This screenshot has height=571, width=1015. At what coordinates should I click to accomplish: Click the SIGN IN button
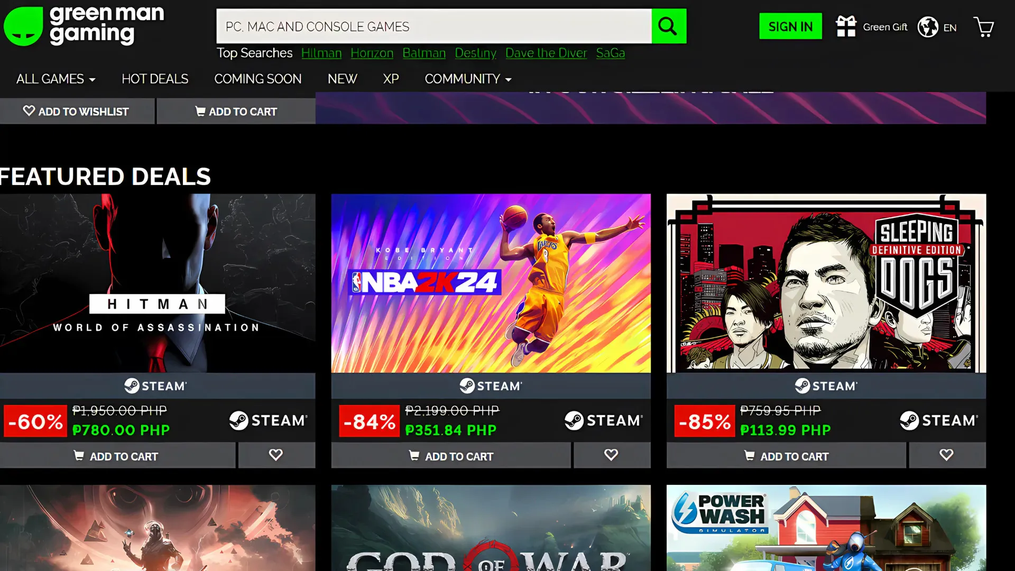coord(790,26)
